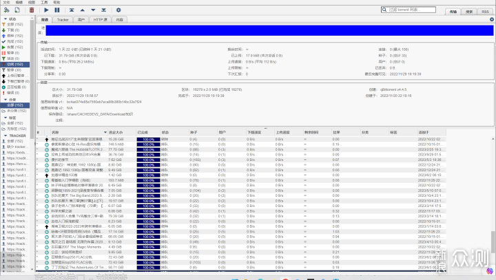496x280 pixels.
Task: Click the sort arrow on 名称 column
Action: tap(105, 132)
